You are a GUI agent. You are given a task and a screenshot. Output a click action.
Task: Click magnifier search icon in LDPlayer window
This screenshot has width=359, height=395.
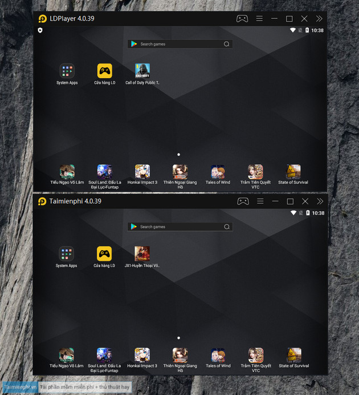tap(227, 44)
